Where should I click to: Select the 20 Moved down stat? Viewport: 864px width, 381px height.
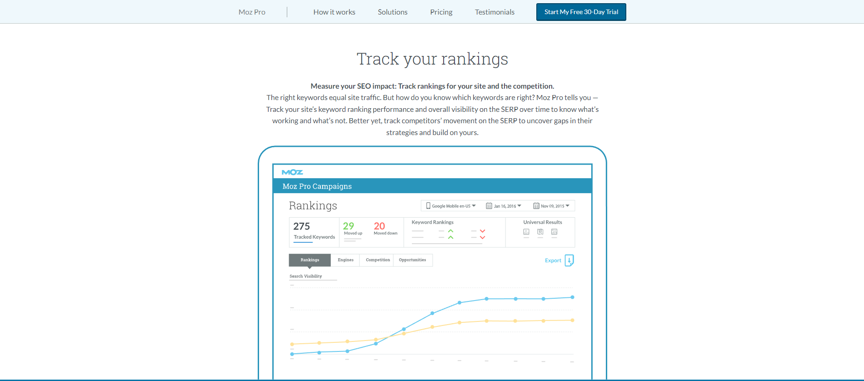coord(385,228)
